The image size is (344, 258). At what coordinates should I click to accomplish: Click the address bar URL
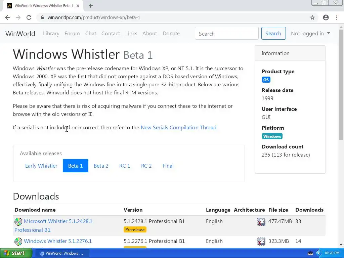pos(94,17)
